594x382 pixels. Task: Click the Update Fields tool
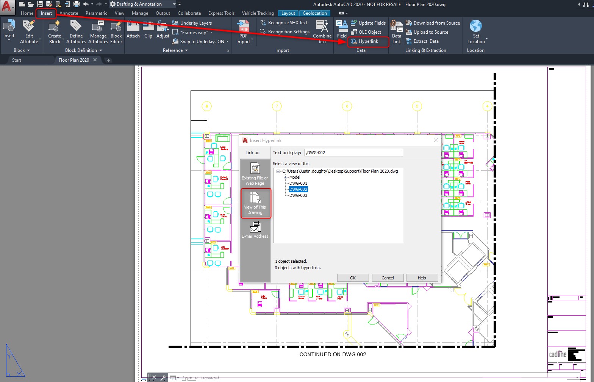(x=368, y=23)
